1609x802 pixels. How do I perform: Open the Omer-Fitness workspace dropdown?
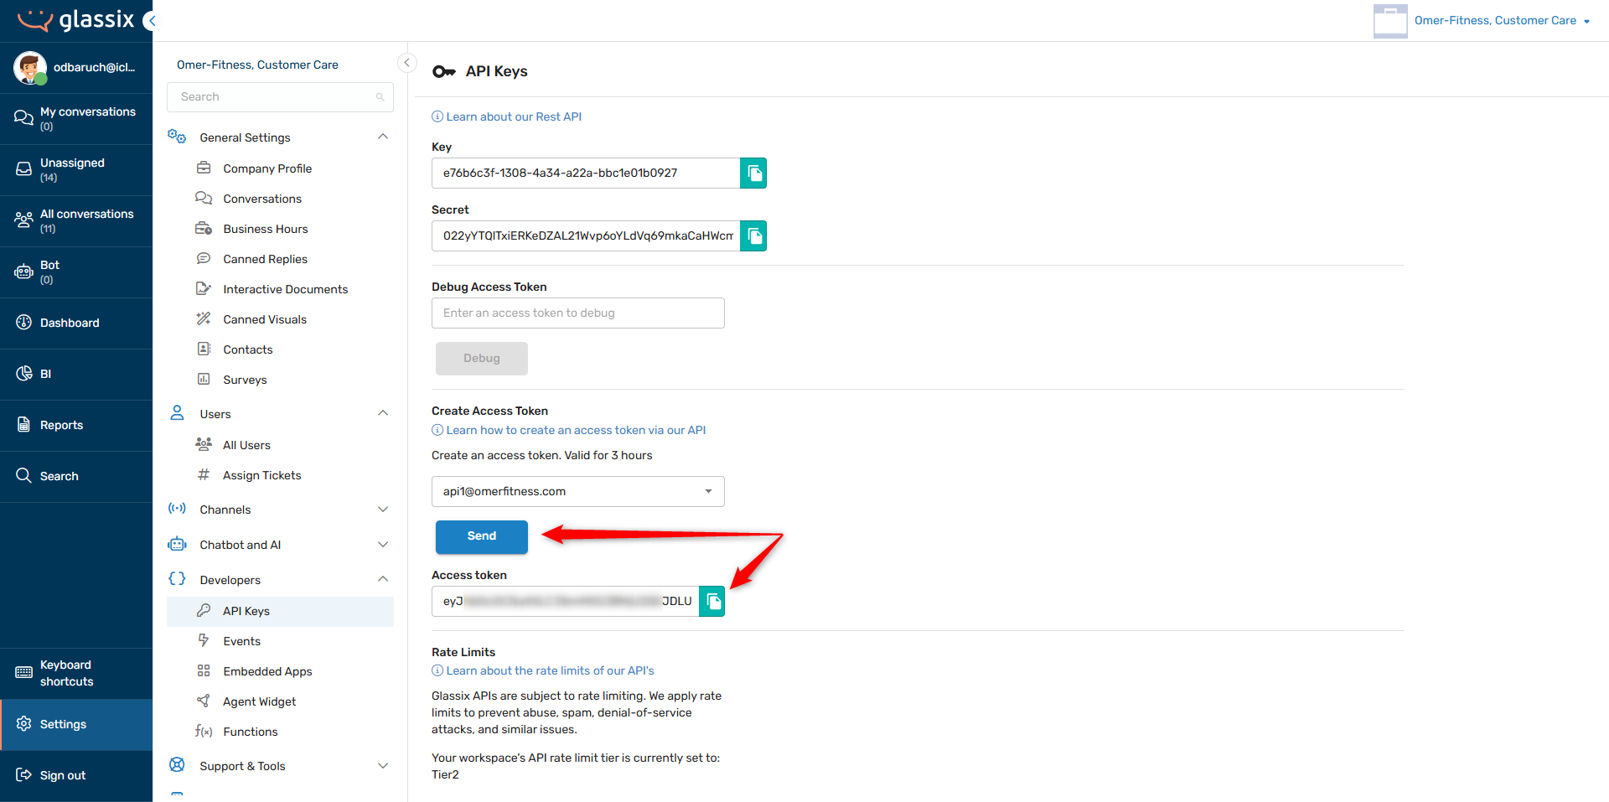(x=1502, y=21)
